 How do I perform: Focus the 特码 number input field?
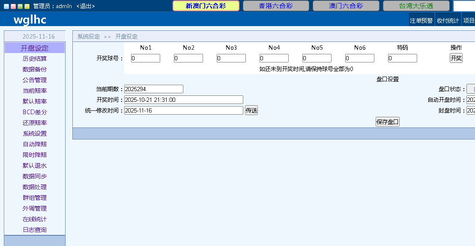[x=403, y=58]
